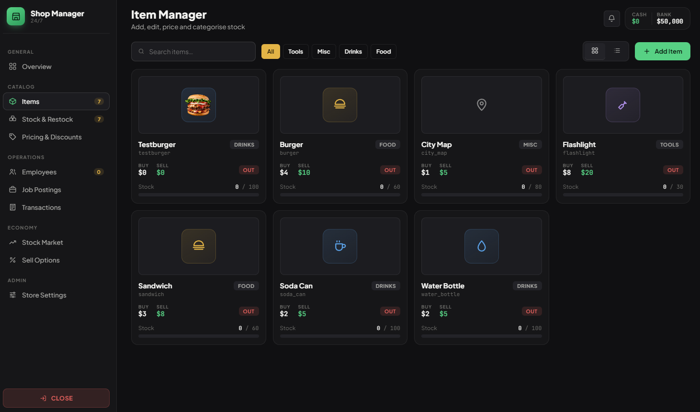700x412 pixels.
Task: Click the Sell Options percent icon
Action: click(x=13, y=260)
